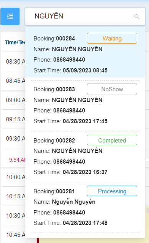
Task: Click the 09:15 time slot row
Action: (x=13, y=119)
